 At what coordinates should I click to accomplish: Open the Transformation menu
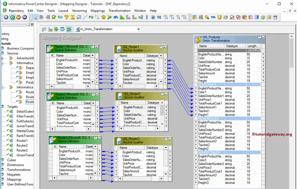(120, 10)
